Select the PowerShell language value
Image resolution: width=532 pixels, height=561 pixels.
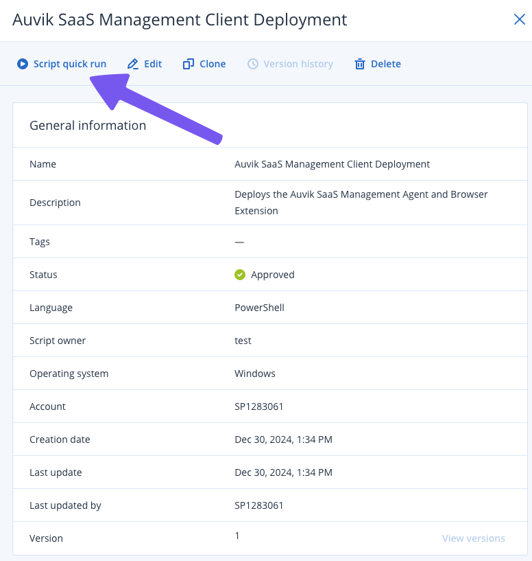[x=259, y=308]
